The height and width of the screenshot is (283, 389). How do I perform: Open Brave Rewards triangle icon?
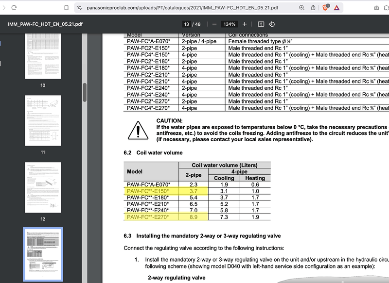pos(336,8)
